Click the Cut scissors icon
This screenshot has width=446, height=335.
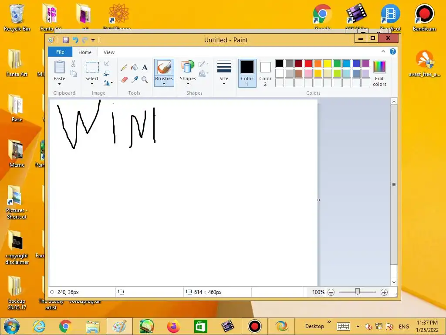pyautogui.click(x=73, y=64)
